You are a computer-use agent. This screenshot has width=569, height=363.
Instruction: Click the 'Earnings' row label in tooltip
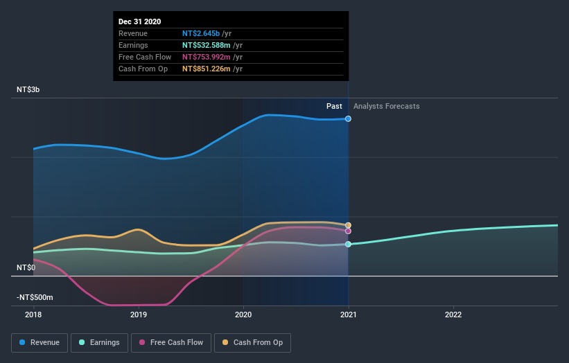[x=133, y=45]
